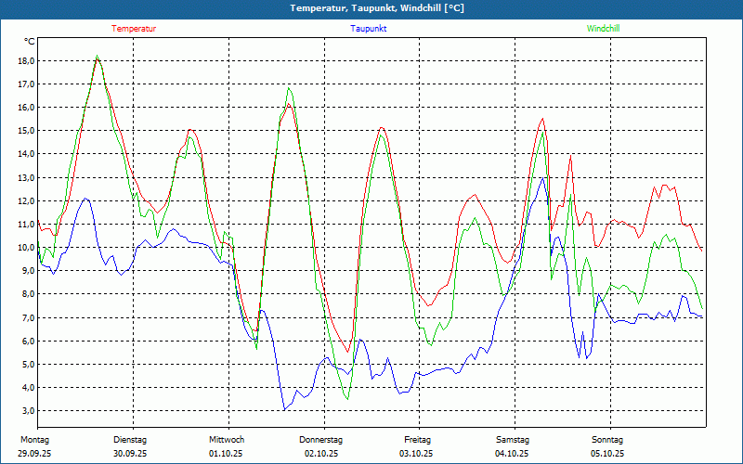
Task: Click the Freitag day label
Action: click(x=418, y=439)
